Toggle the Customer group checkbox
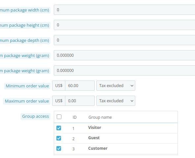 point(59,148)
